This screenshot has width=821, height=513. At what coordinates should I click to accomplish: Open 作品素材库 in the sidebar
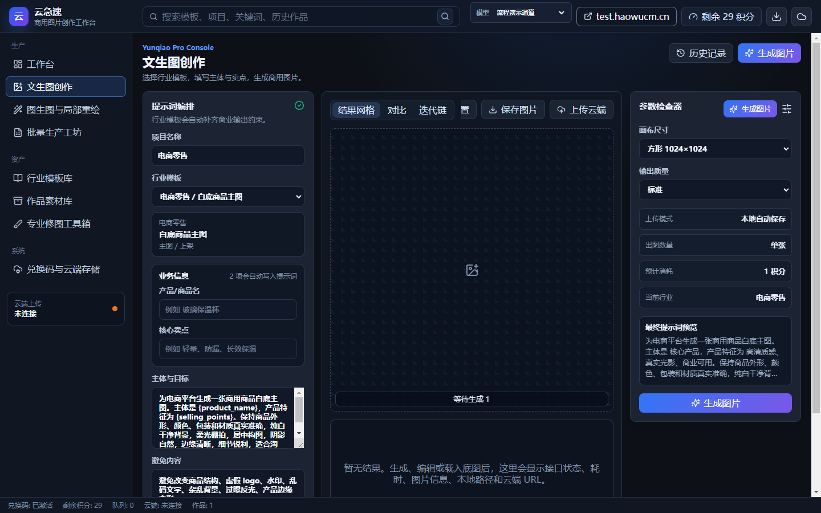point(66,201)
